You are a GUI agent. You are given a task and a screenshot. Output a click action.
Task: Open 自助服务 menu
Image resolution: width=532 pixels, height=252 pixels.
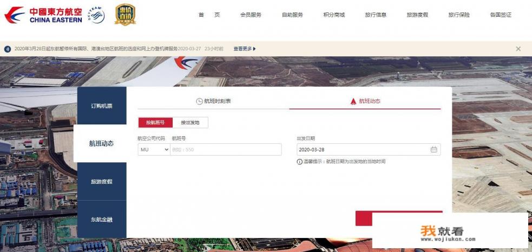click(x=292, y=15)
